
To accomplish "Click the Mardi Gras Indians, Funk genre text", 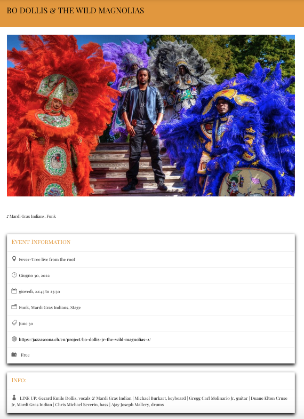I will (33, 216).
